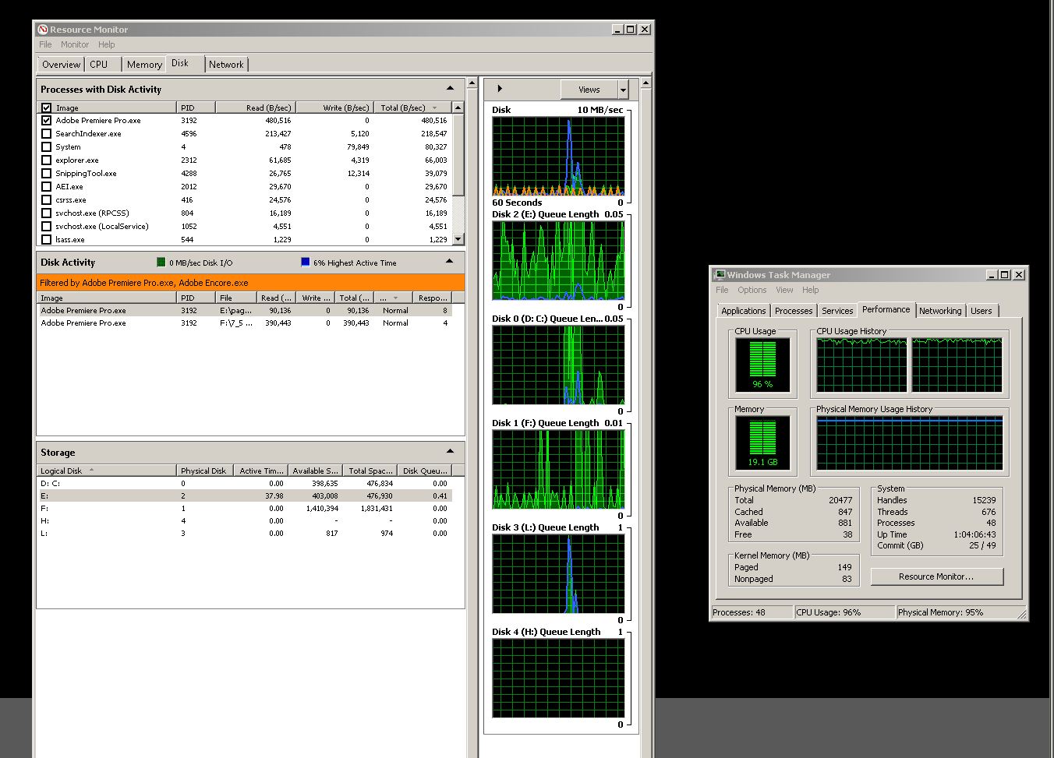Select the L: storage row

[245, 533]
